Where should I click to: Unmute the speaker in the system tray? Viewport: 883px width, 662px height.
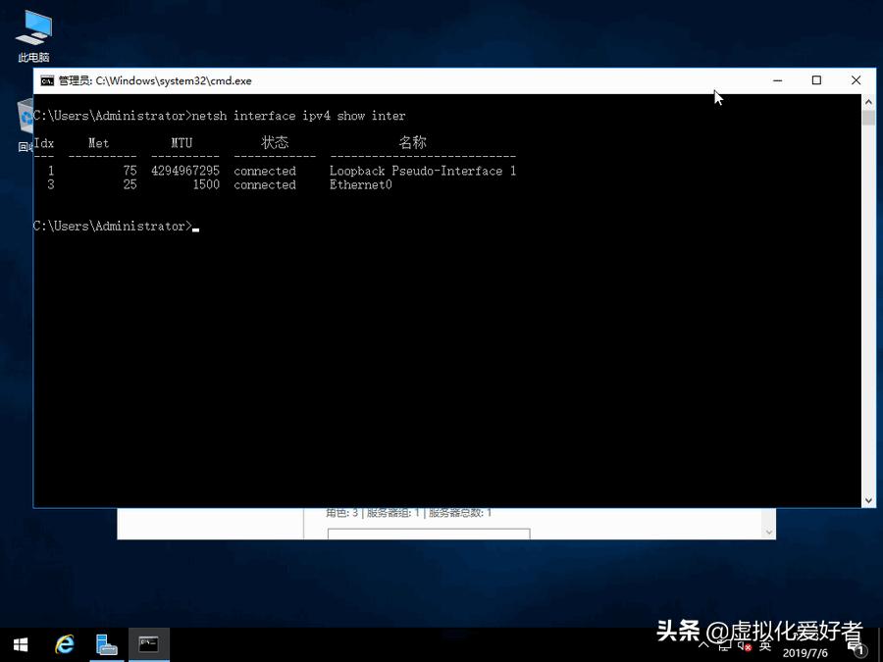[743, 645]
